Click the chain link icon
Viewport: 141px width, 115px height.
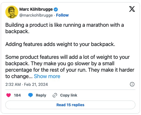click(55, 95)
